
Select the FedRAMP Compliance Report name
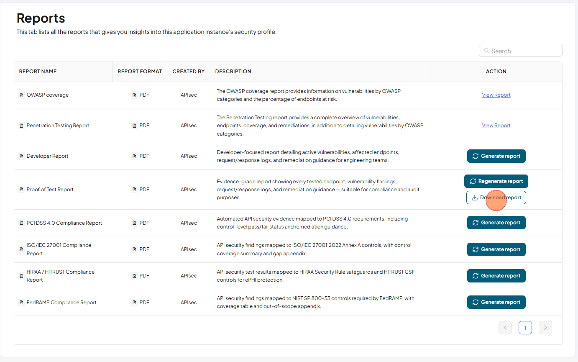click(61, 303)
